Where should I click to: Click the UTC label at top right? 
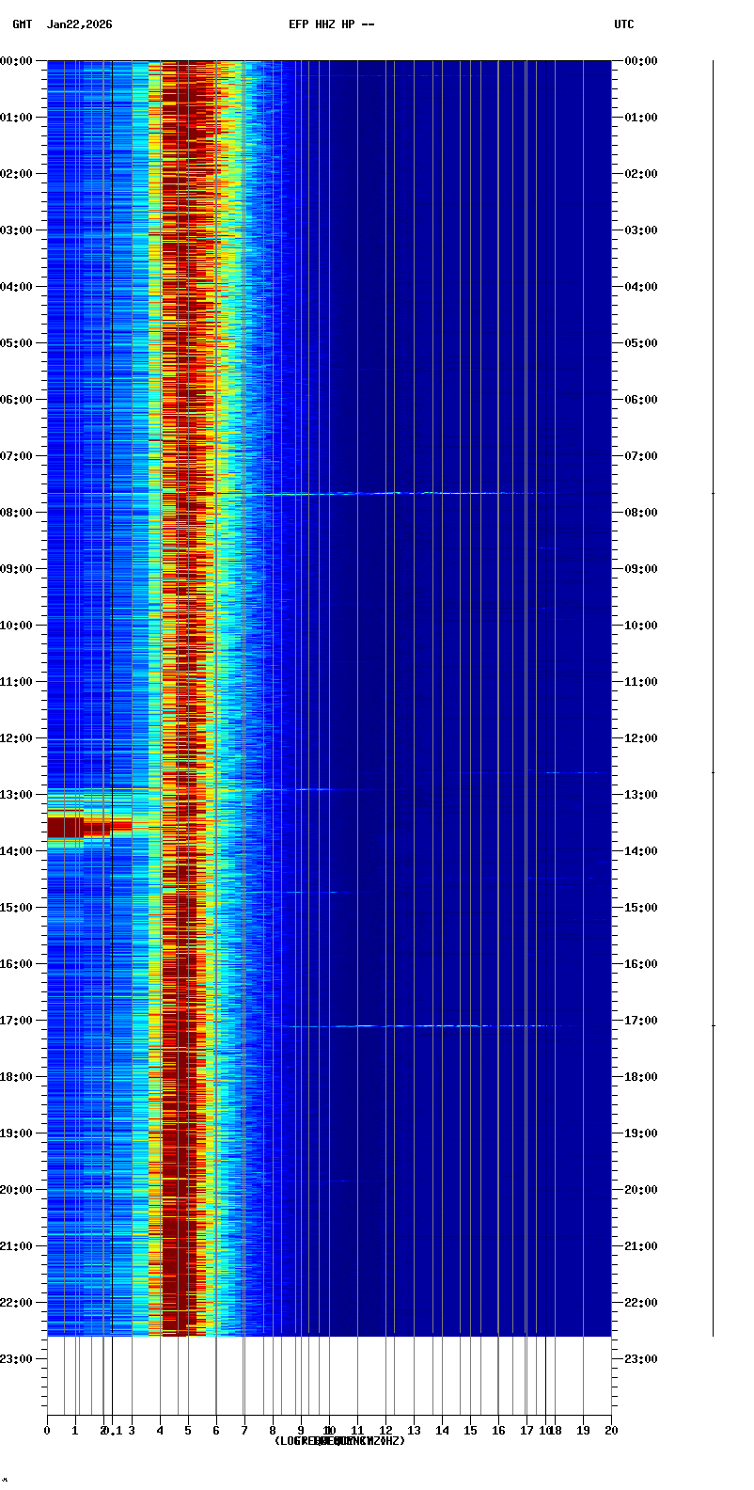[624, 24]
